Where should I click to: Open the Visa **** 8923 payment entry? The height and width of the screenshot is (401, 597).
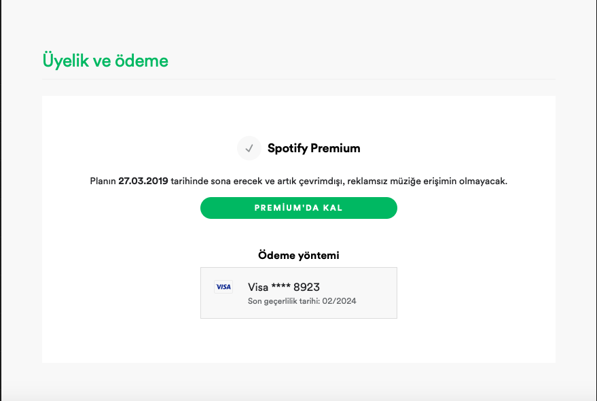[299, 293]
